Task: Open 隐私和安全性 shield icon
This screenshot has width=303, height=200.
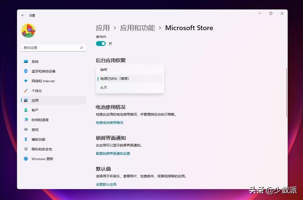Action: [x=26, y=149]
